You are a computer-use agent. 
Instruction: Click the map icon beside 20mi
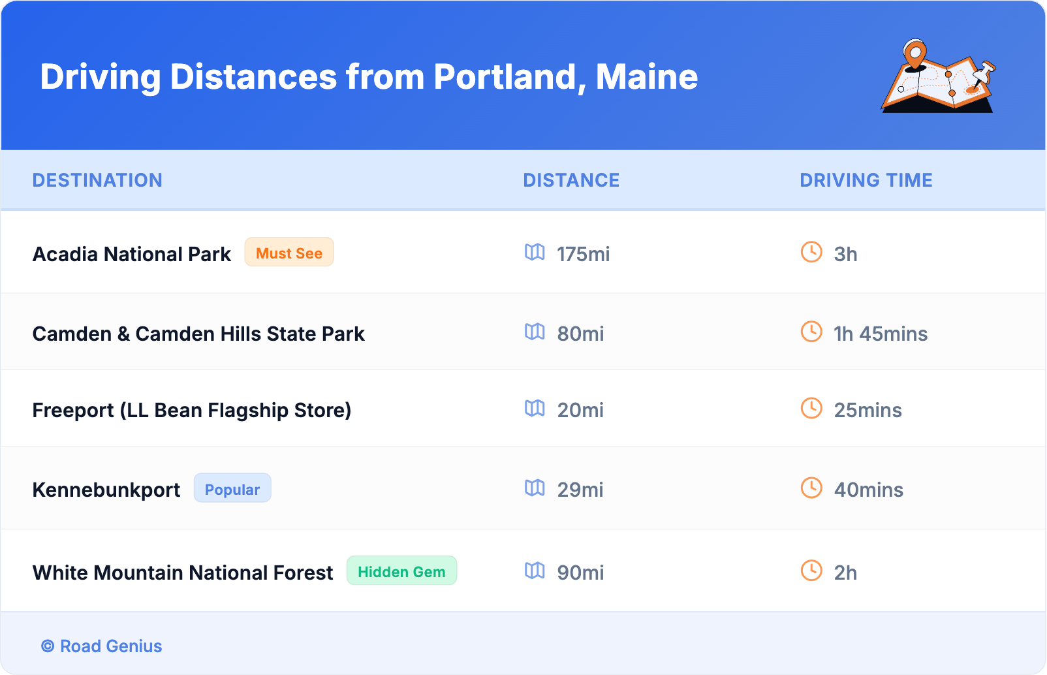pos(535,408)
